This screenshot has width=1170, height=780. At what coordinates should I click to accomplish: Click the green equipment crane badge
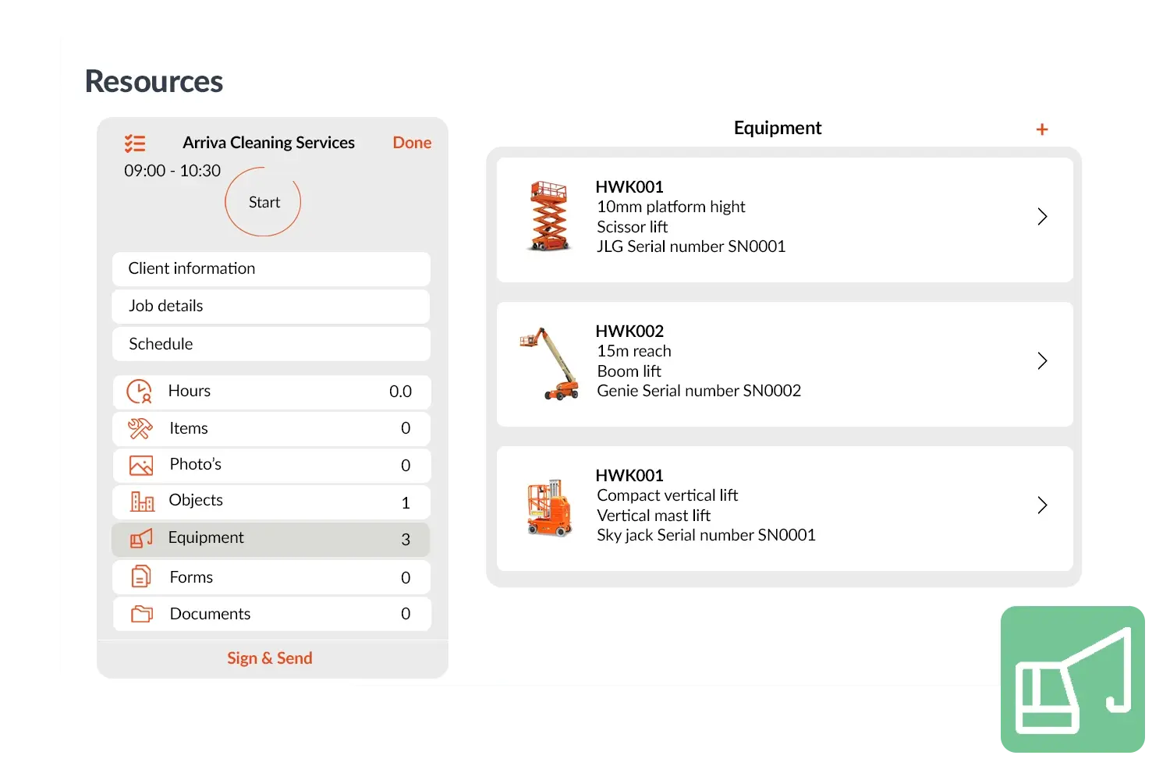pos(1073,680)
